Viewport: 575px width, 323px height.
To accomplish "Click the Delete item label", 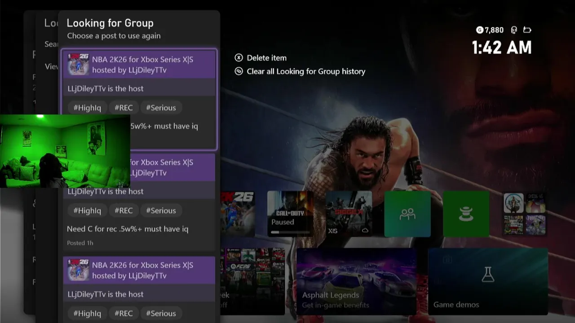I will (266, 58).
